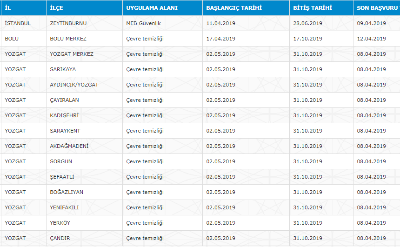Select the SORGUN district row

coord(61,161)
